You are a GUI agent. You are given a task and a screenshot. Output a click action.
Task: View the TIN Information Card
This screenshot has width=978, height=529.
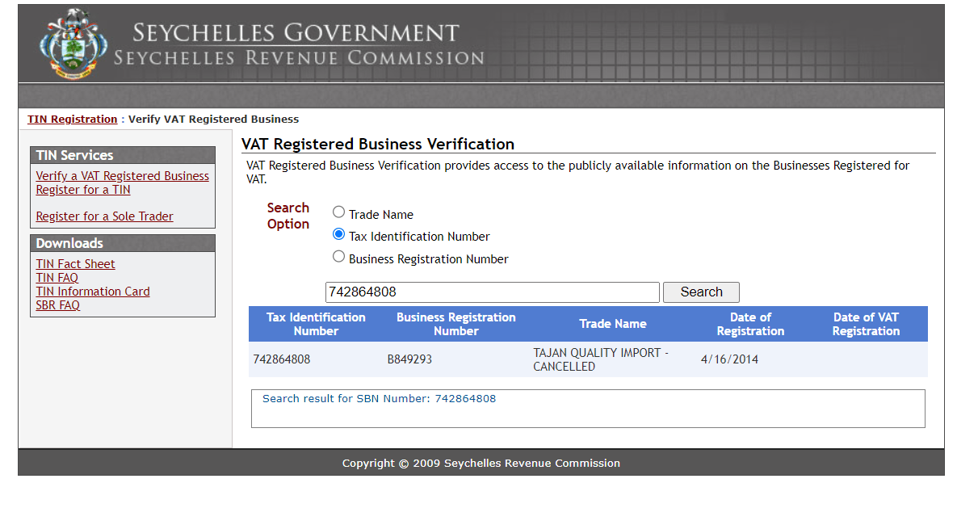(92, 291)
